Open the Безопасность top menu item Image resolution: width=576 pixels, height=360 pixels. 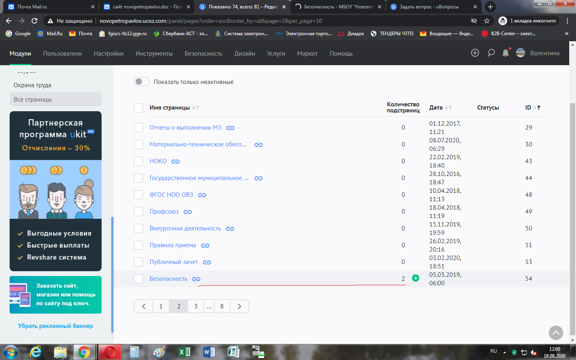coord(203,54)
